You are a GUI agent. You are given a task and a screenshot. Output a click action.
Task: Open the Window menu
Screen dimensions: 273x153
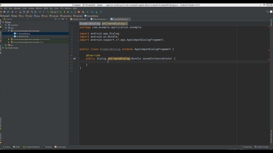(x=68, y=8)
